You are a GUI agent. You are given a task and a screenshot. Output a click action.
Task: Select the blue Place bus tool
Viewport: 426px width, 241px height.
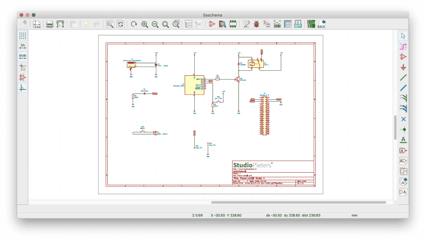[x=403, y=88]
